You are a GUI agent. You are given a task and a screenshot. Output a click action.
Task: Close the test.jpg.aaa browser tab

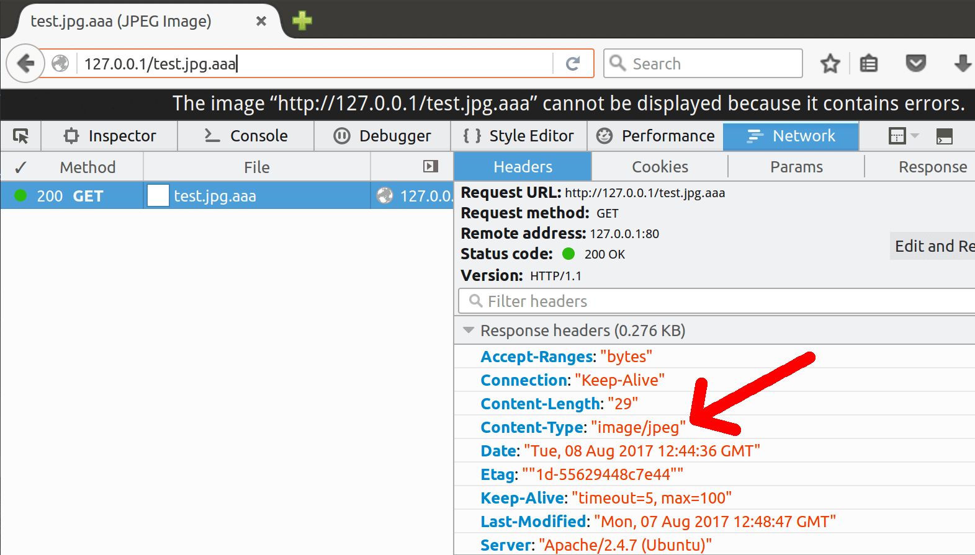tap(261, 21)
